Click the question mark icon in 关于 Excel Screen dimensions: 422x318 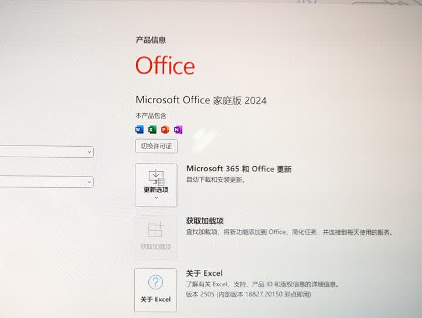click(x=155, y=282)
